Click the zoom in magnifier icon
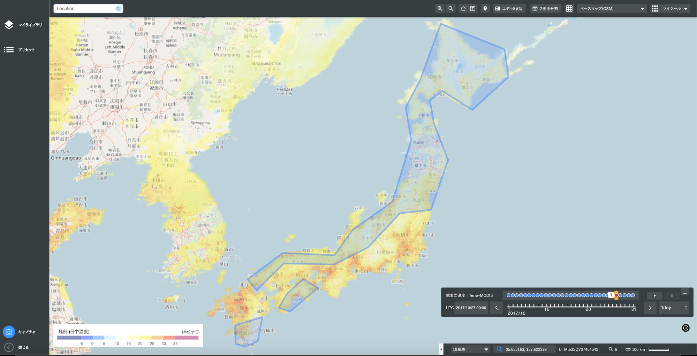The width and height of the screenshot is (697, 356). 440,9
